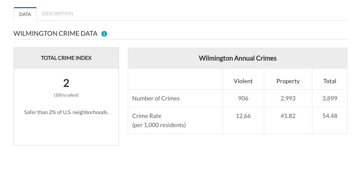Viewport: 359px width, 169px height.
Task: Click the crime index value 2
Action: tap(66, 83)
